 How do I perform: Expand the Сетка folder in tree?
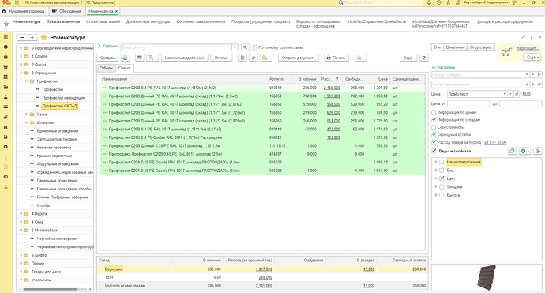click(x=26, y=115)
